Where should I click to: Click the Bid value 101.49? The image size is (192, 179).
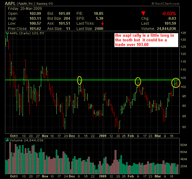[x=64, y=13]
